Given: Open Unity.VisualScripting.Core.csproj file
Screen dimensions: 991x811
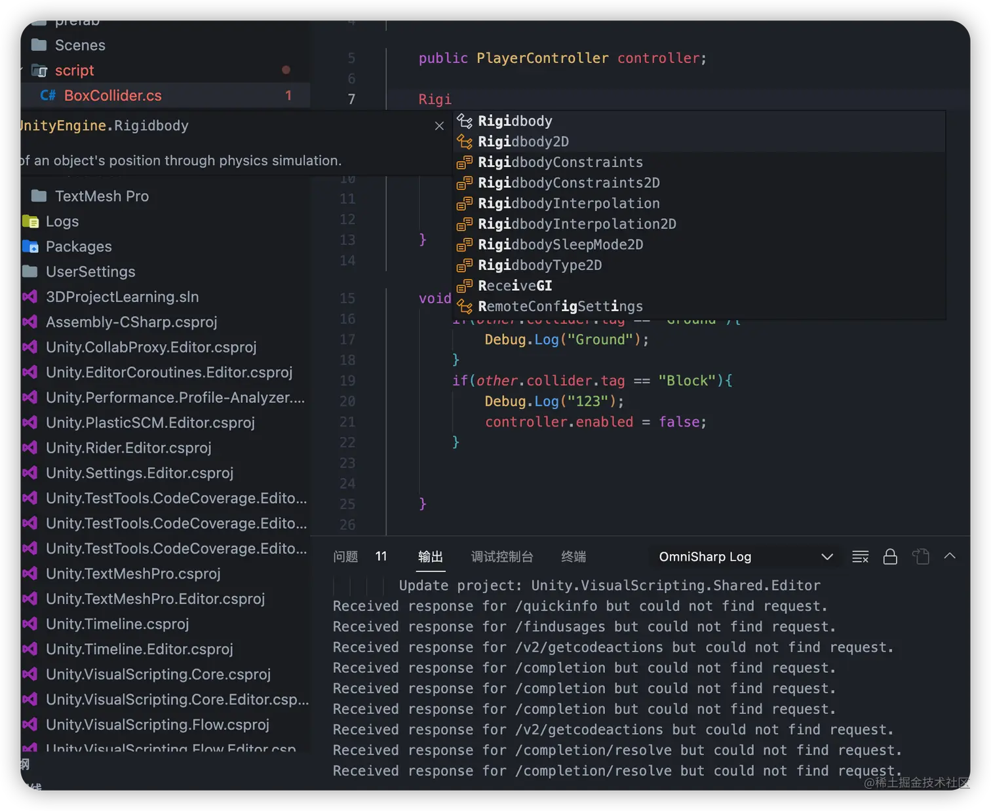Looking at the screenshot, I should [165, 674].
